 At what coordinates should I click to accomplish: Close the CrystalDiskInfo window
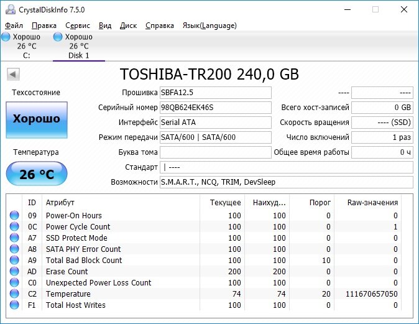tap(404, 9)
